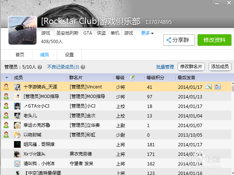
Task: Open avatar of 老头儿
Action: (x=17, y=116)
